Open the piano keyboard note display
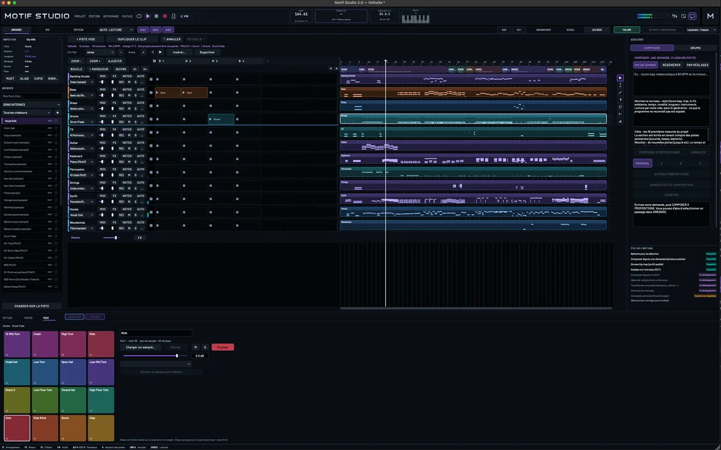Screen dimensions: 721x450 [x=415, y=17]
